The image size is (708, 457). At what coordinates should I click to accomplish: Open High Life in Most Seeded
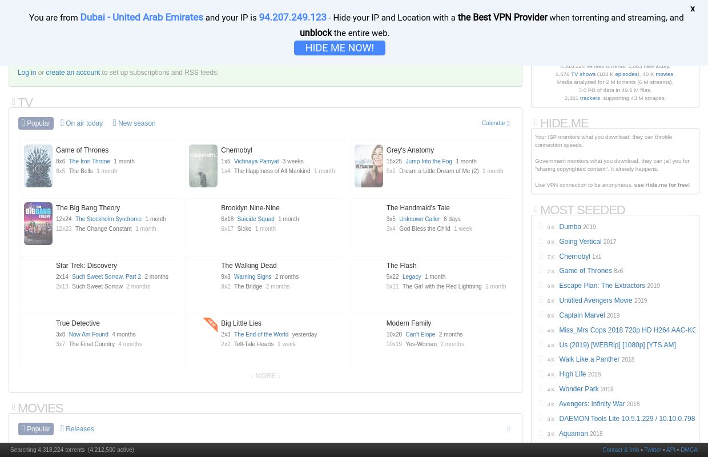(x=573, y=374)
